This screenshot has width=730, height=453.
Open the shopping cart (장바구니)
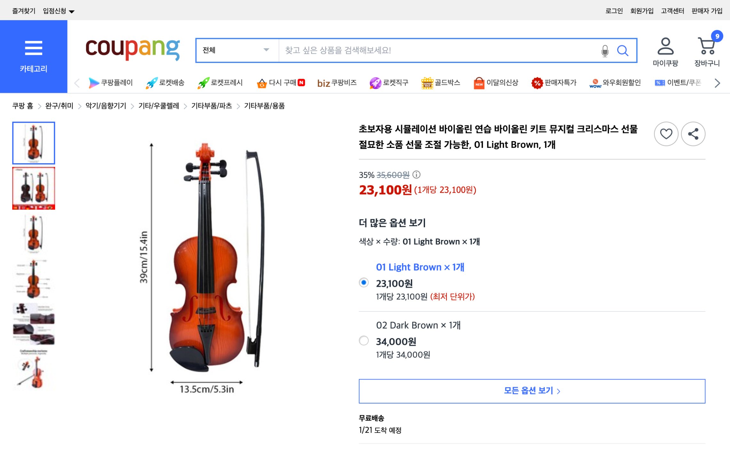[706, 46]
